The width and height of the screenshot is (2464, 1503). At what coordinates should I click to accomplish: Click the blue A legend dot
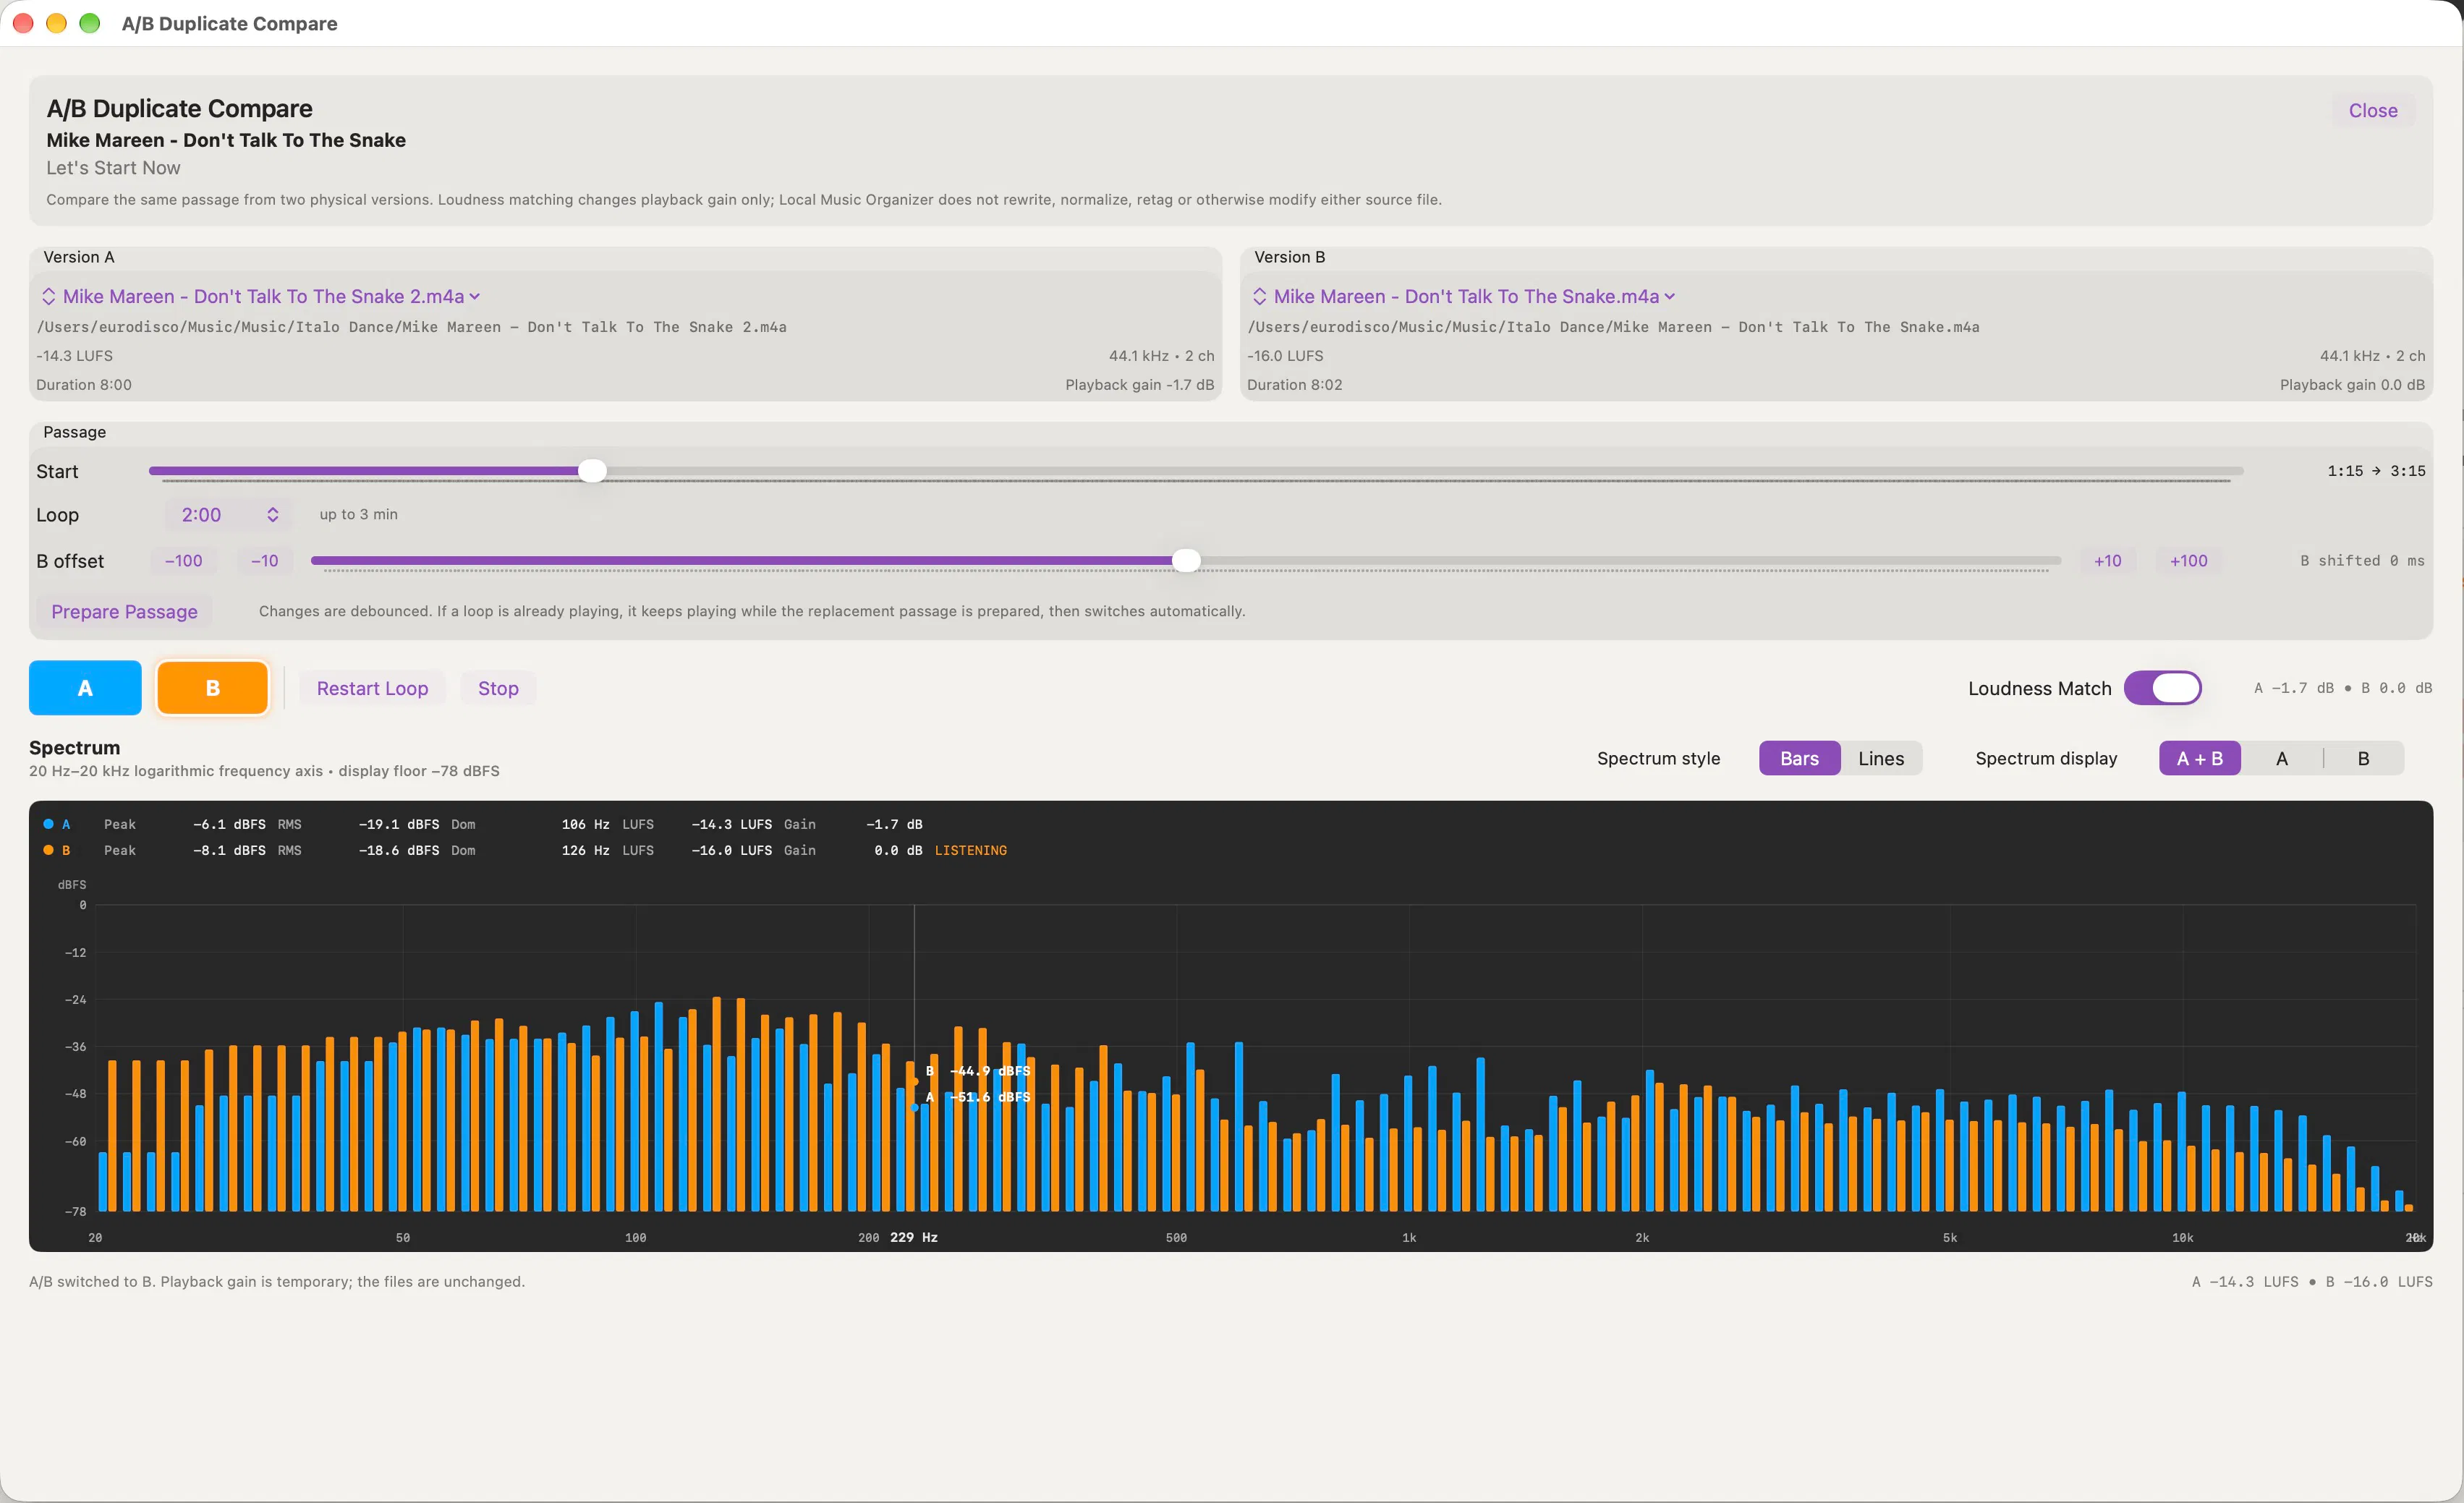click(x=48, y=824)
